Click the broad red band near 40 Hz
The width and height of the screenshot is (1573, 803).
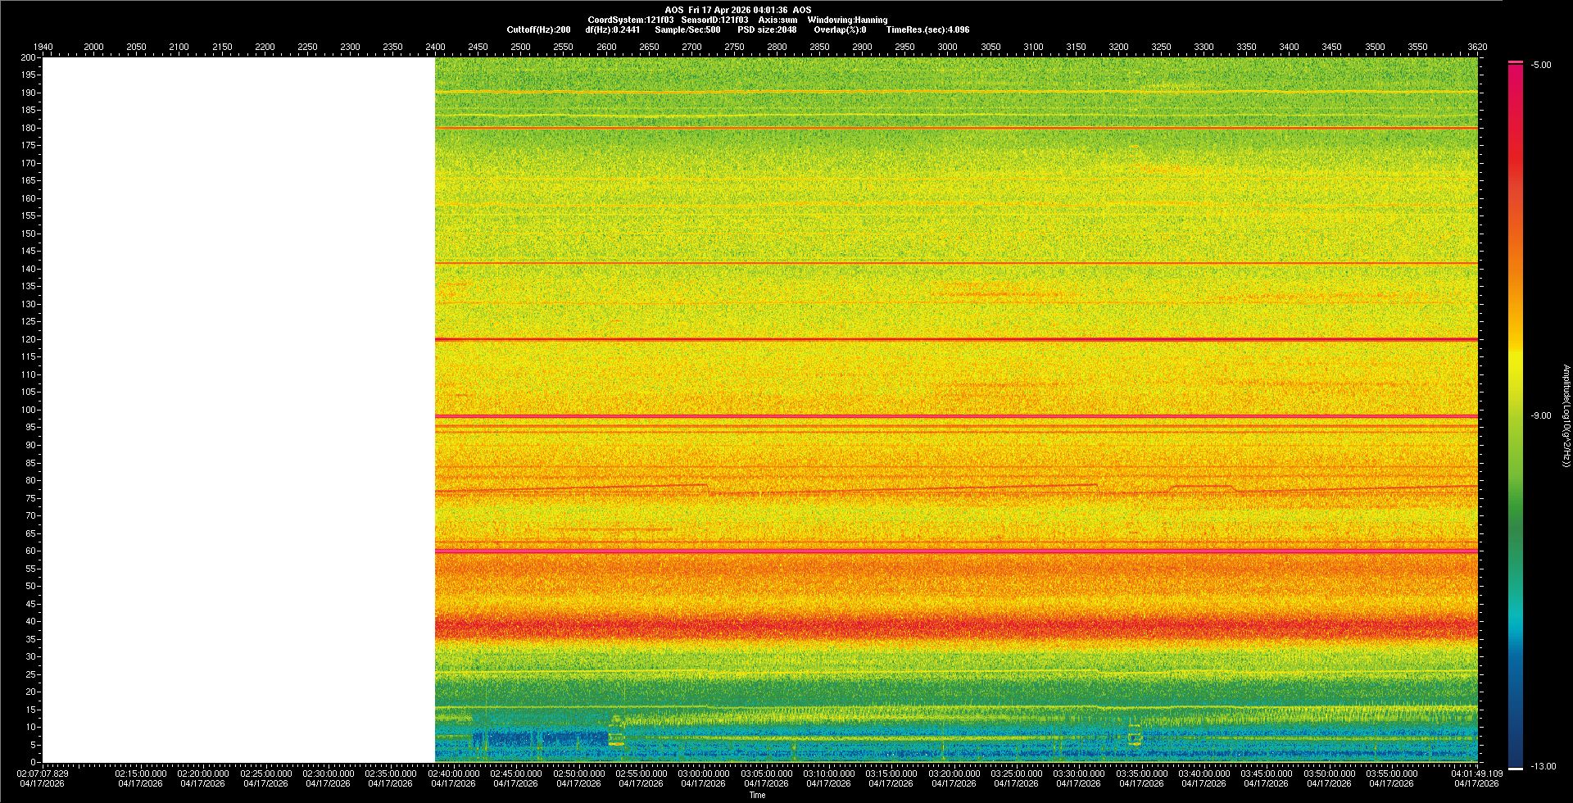(956, 627)
